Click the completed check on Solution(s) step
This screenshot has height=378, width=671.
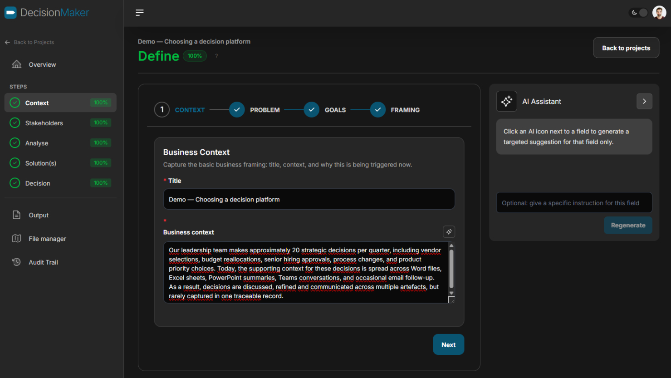14,163
